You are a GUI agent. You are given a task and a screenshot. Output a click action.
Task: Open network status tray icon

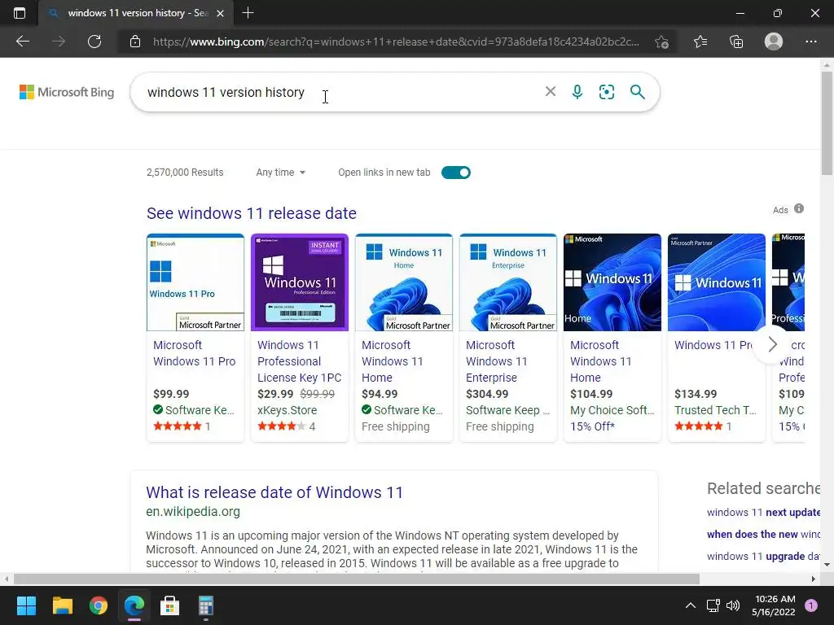coord(713,605)
